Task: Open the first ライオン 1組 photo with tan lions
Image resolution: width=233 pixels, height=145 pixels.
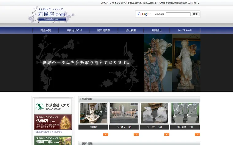Action: [x=124, y=113]
